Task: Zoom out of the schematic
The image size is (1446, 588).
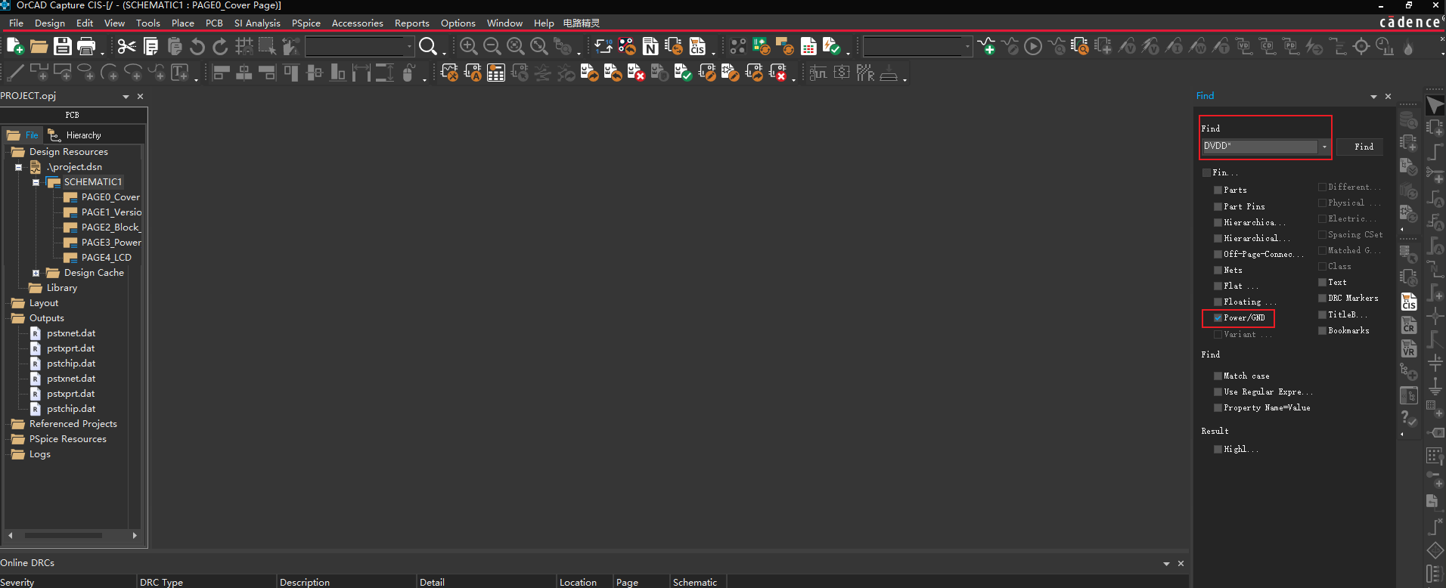Action: coord(492,46)
